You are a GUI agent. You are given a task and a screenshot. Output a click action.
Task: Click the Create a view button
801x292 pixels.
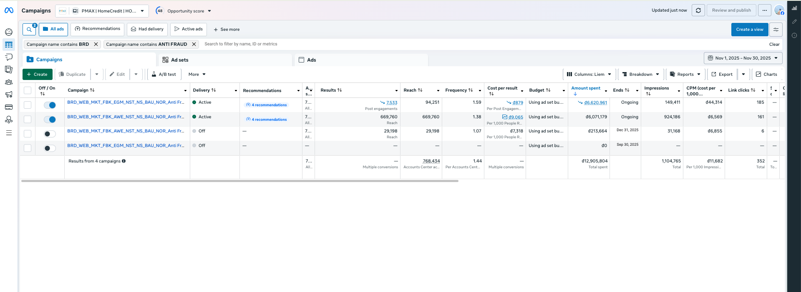tap(749, 30)
